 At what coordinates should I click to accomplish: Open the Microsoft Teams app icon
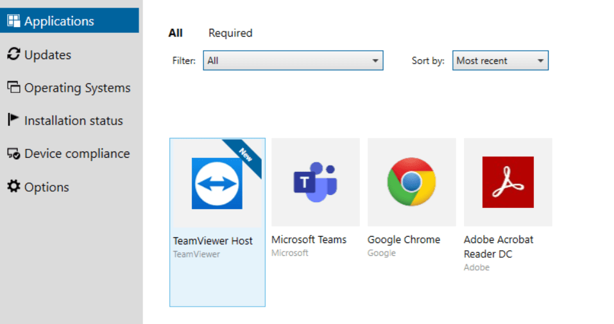tap(316, 182)
